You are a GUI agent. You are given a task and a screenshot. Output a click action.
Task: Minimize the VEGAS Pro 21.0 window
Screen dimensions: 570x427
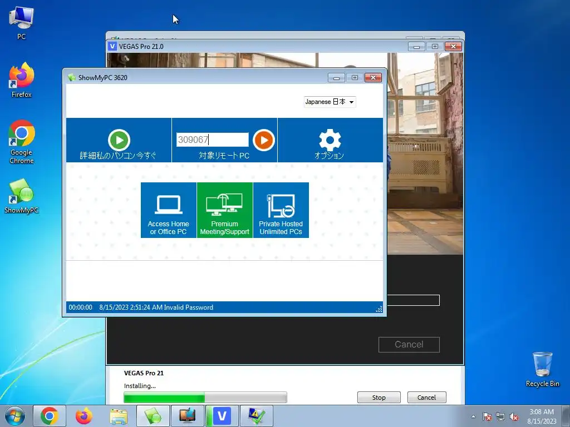click(416, 47)
